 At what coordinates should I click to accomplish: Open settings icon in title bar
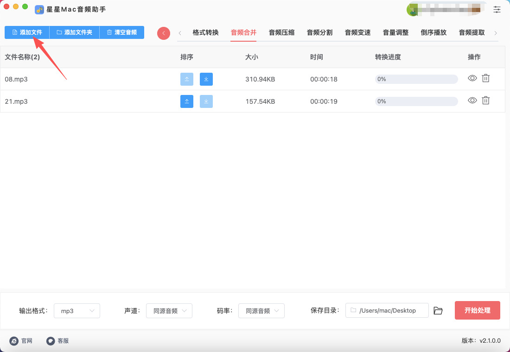coord(497,9)
